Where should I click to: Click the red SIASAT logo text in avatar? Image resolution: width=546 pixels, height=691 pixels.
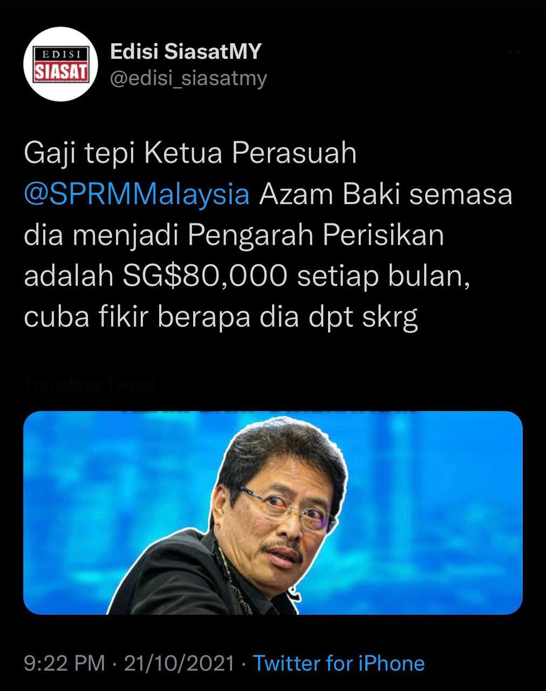pos(61,72)
